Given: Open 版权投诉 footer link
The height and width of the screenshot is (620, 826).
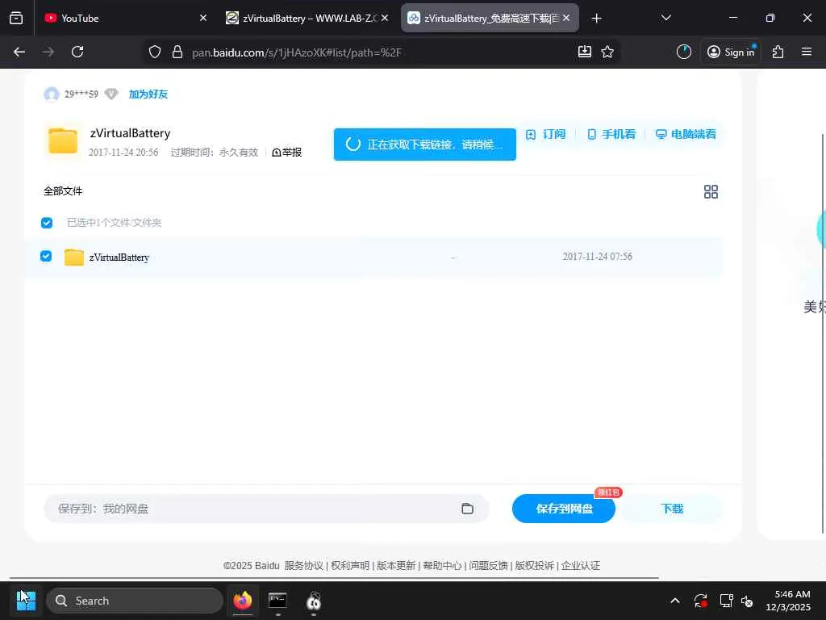Looking at the screenshot, I should click(535, 566).
